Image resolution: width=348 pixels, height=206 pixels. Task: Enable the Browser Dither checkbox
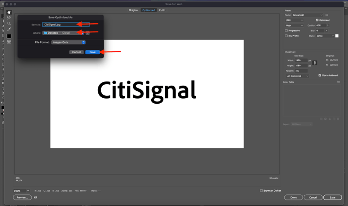click(261, 191)
